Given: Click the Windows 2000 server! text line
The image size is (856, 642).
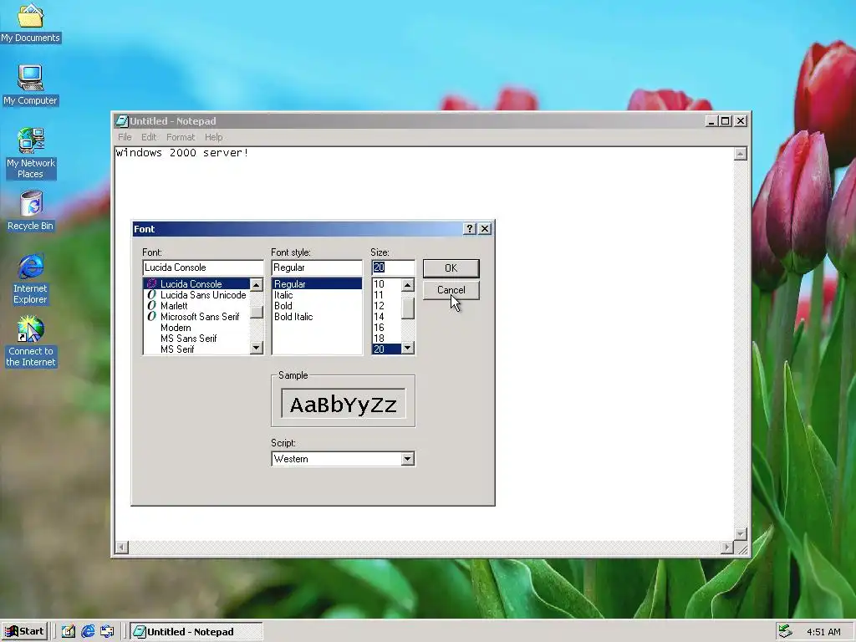Looking at the screenshot, I should 182,153.
